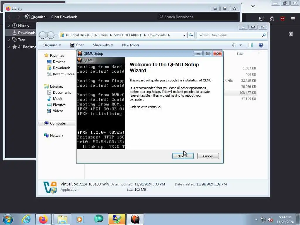Image resolution: width=300 pixels, height=225 pixels.
Task: Switch to QEMU installer on taskbar
Action: 135,219
